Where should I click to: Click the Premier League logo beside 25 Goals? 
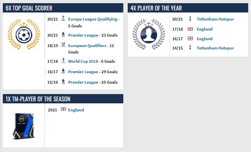point(63,82)
